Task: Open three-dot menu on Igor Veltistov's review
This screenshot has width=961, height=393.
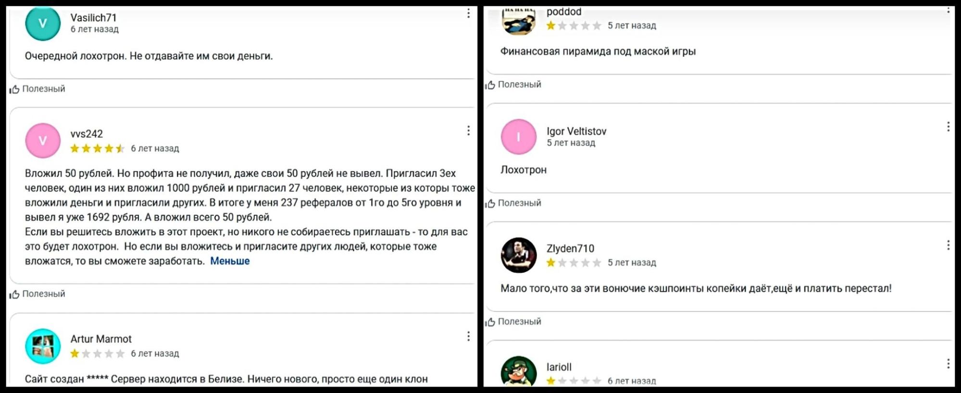Action: point(948,126)
